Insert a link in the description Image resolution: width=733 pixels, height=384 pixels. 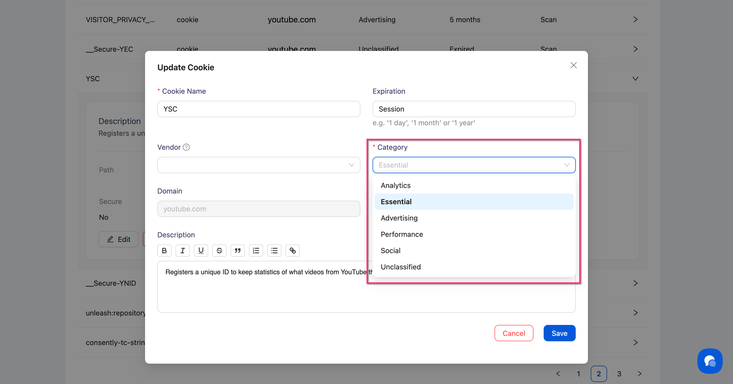coord(292,251)
